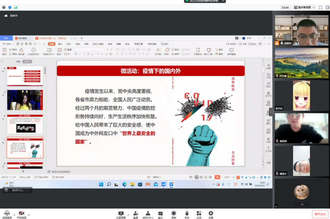
Task: Click the 录制中 recording status indicator
Action: point(11,16)
